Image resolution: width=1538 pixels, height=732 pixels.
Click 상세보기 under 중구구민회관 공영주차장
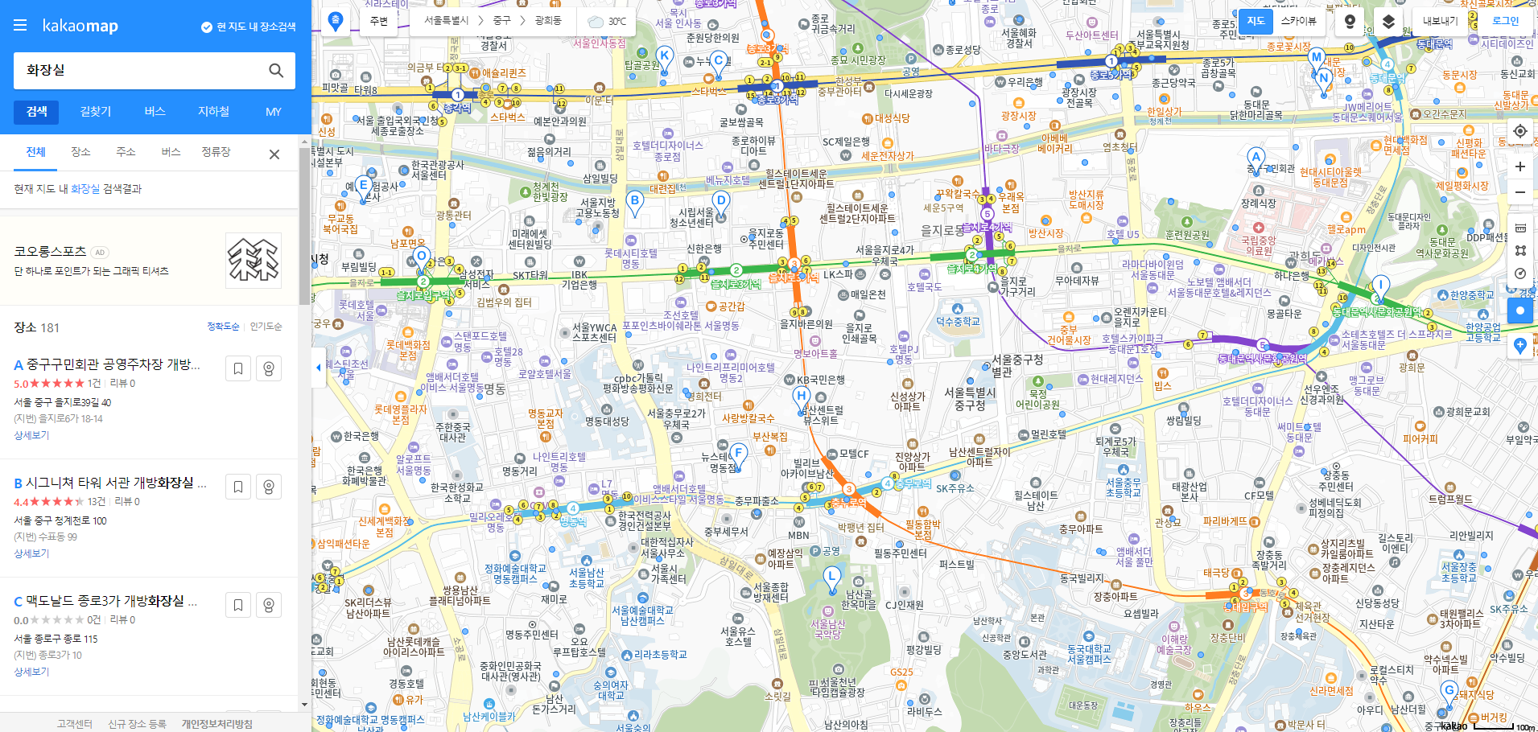(x=31, y=435)
